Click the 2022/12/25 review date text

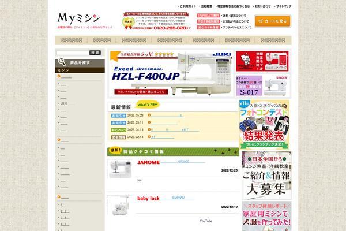click(x=230, y=170)
